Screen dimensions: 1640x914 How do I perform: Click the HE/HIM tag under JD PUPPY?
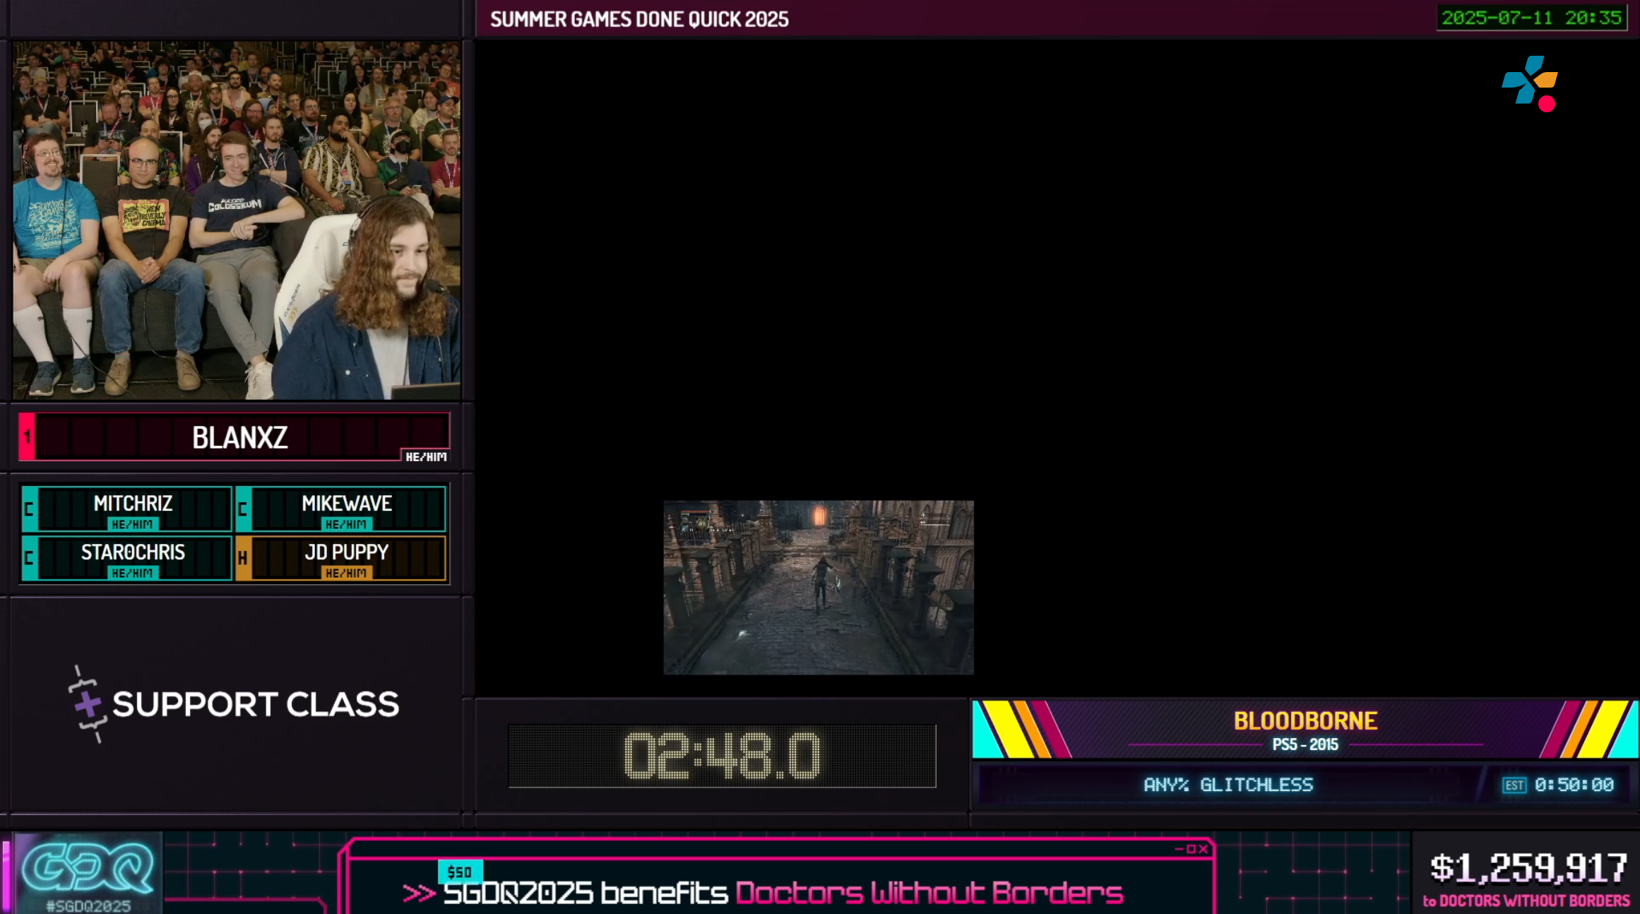(x=346, y=573)
